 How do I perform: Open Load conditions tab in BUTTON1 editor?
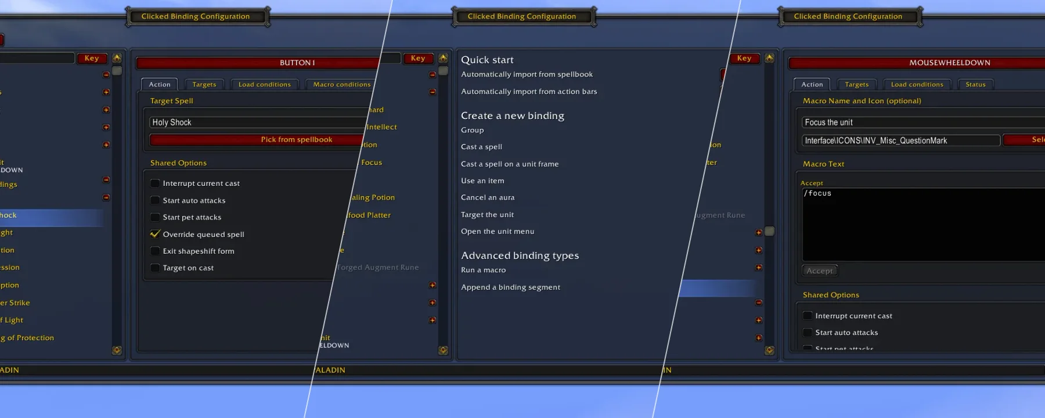pyautogui.click(x=265, y=85)
